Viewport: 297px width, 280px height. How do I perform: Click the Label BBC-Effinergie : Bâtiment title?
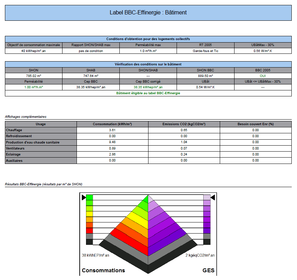point(148,13)
